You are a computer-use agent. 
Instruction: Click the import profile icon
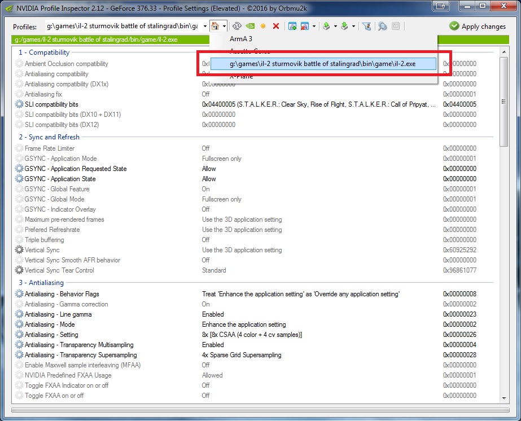[x=344, y=26]
